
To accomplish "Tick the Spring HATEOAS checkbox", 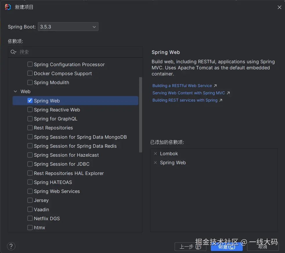I will point(30,182).
